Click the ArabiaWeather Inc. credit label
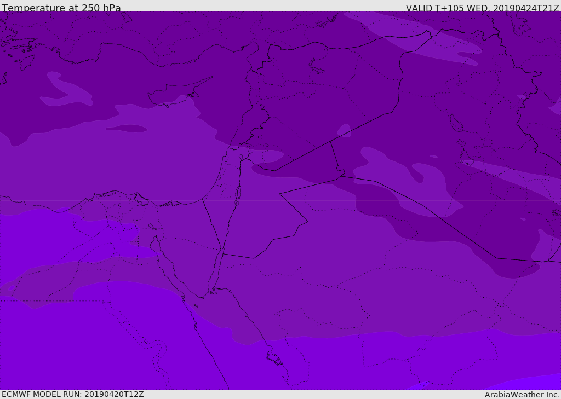Viewport: 561px width, 399px height. coord(522,395)
